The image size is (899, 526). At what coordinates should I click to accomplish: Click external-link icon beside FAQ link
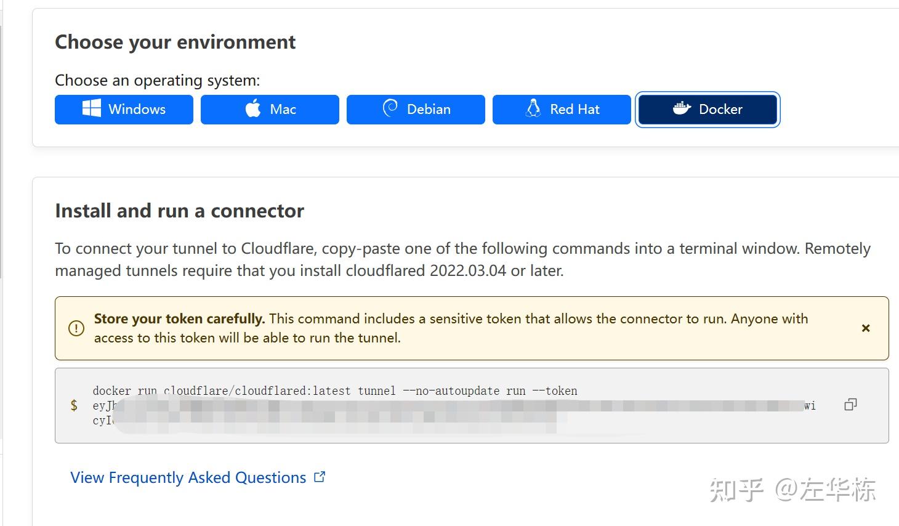(x=320, y=477)
